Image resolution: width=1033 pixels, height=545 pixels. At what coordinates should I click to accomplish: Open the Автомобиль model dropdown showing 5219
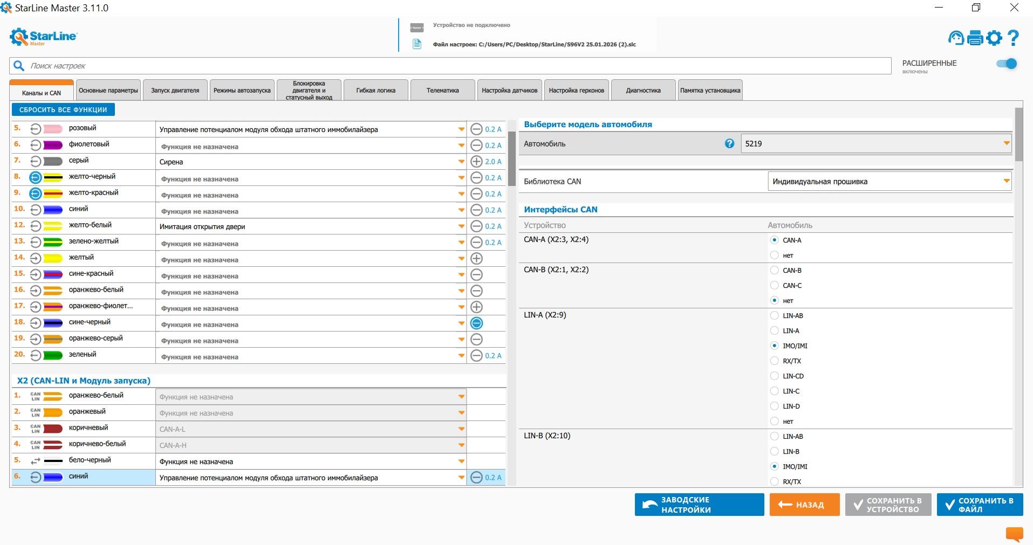[875, 144]
